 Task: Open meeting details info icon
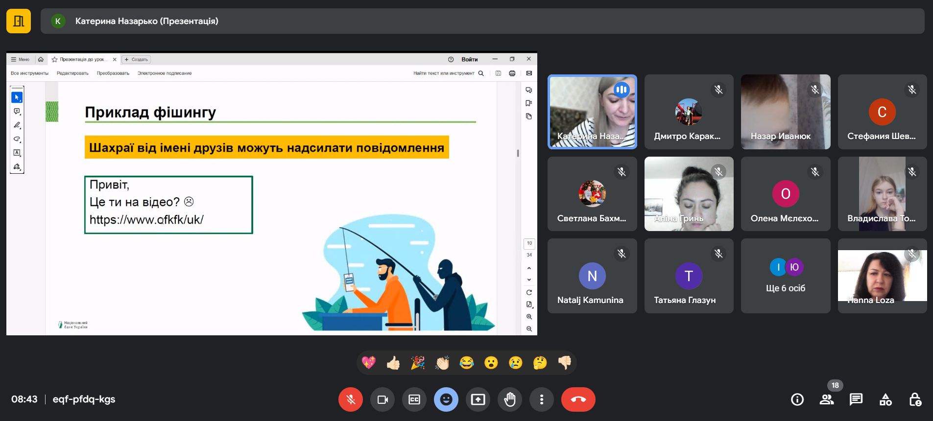797,399
